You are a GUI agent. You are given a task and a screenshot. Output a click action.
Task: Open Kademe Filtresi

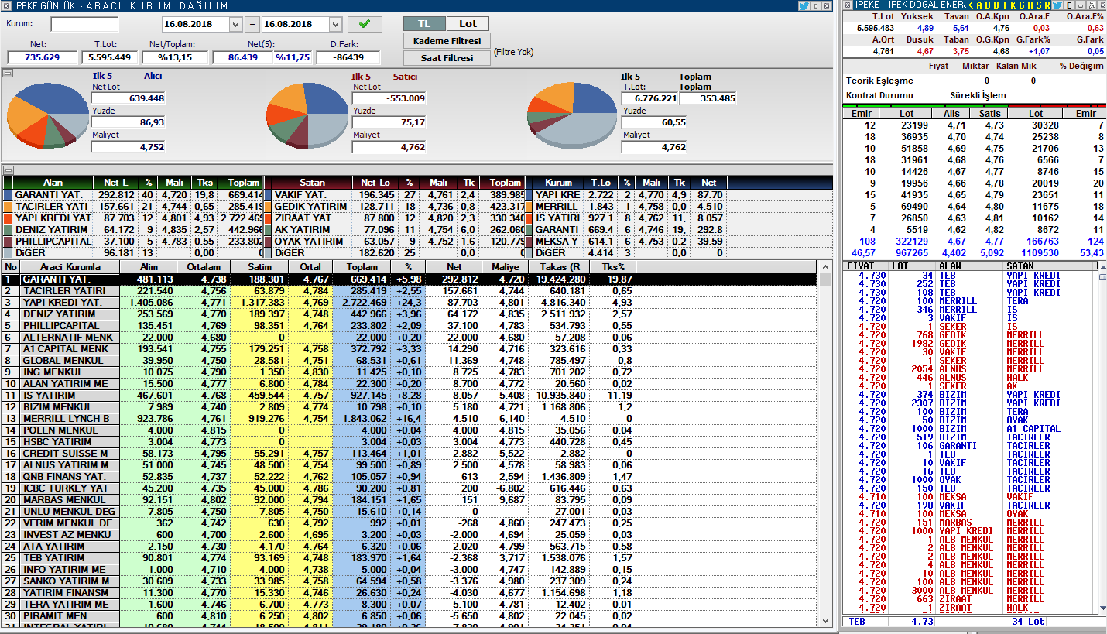pos(447,40)
